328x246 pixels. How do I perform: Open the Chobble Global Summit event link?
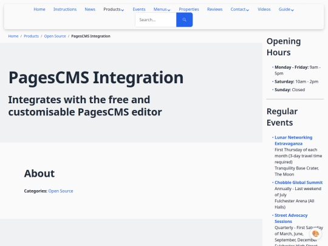(298, 182)
